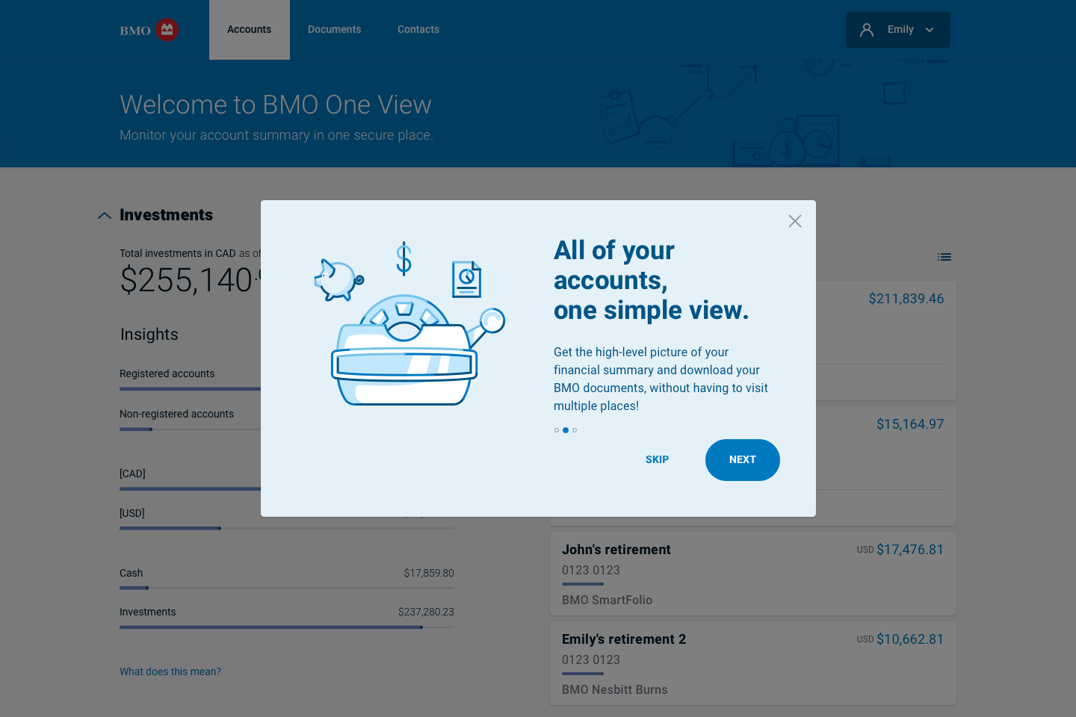The image size is (1076, 717).
Task: Open the Emily's retirement 2 account card
Action: tap(753, 663)
